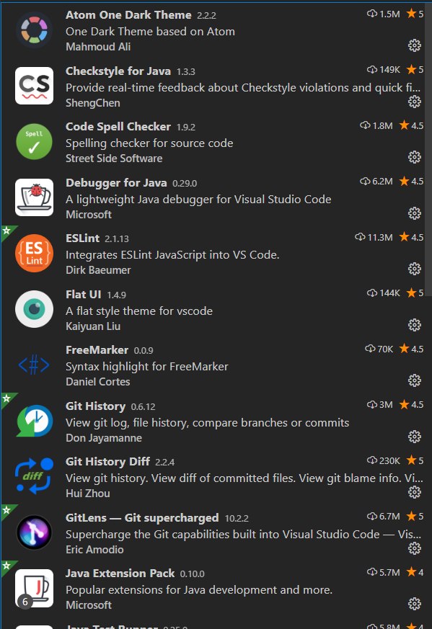
Task: Click the FreeMarker <#> icon
Action: [x=34, y=365]
